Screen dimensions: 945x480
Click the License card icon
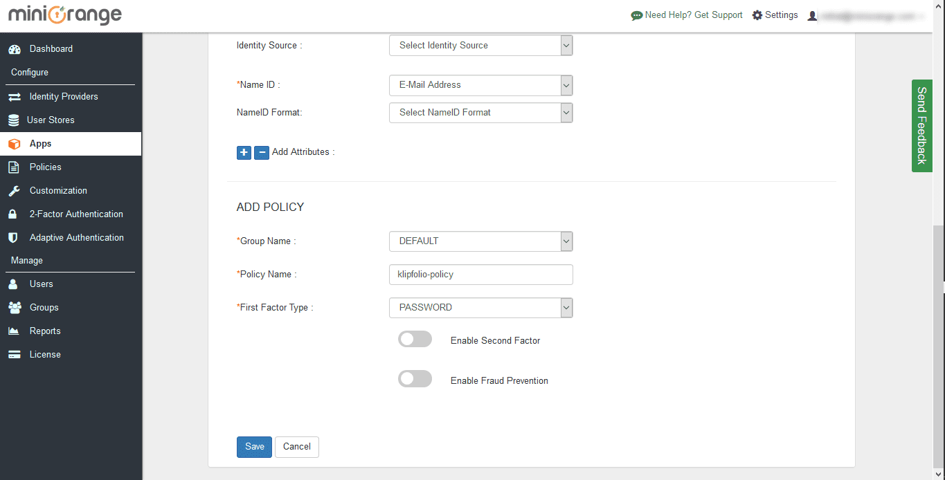pyautogui.click(x=14, y=355)
